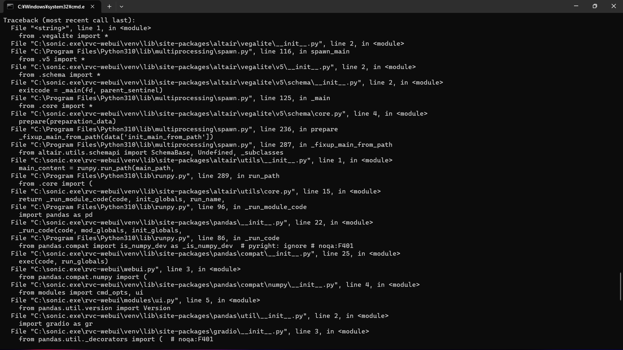Click the modules ui.py line 5 path
623x350 pixels.
[135, 300]
